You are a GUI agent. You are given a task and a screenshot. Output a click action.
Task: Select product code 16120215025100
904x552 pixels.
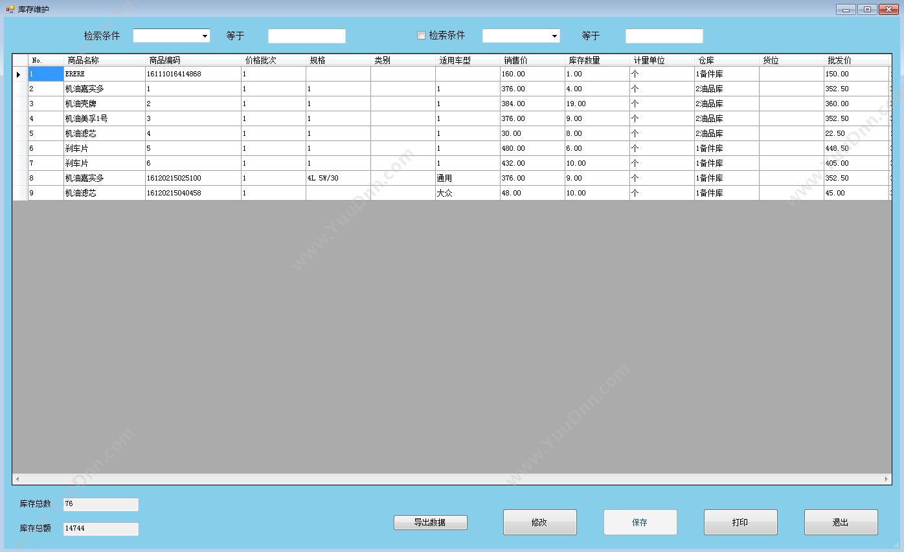(194, 178)
